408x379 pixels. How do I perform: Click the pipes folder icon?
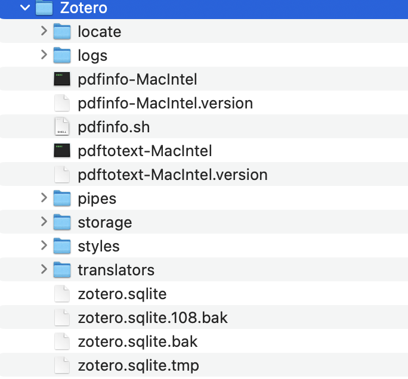[x=62, y=198]
